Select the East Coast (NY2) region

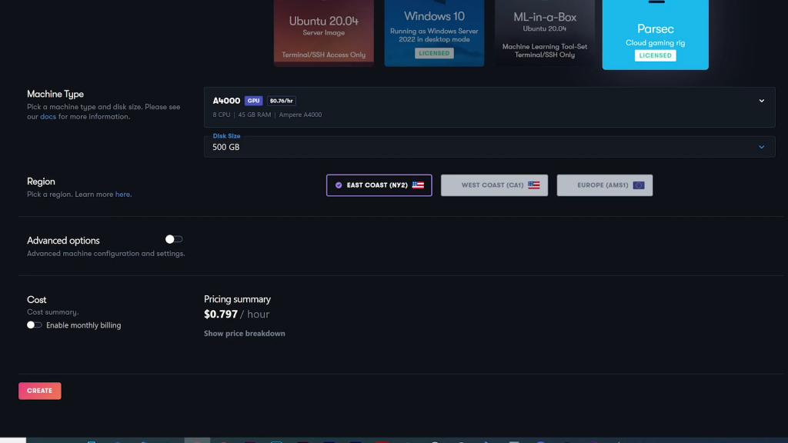click(x=379, y=185)
